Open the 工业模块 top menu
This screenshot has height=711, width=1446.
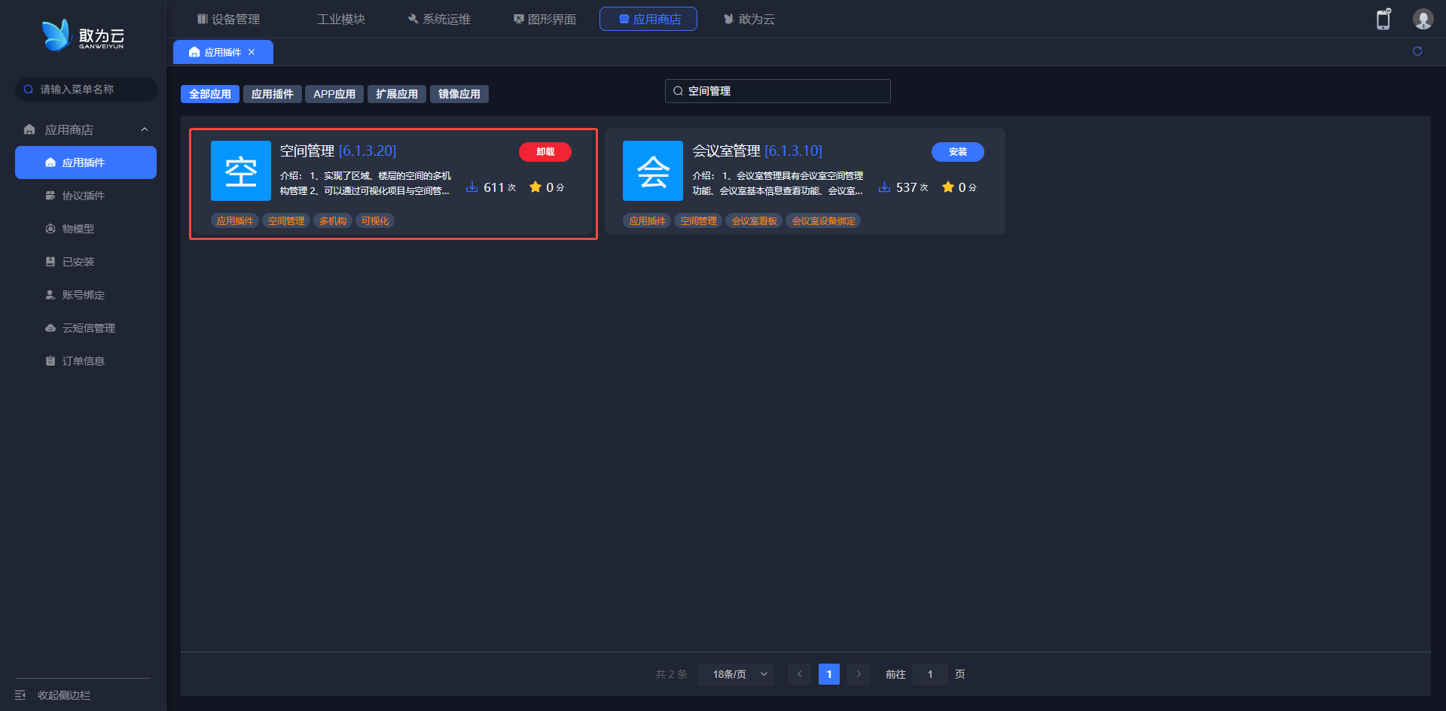pyautogui.click(x=341, y=19)
